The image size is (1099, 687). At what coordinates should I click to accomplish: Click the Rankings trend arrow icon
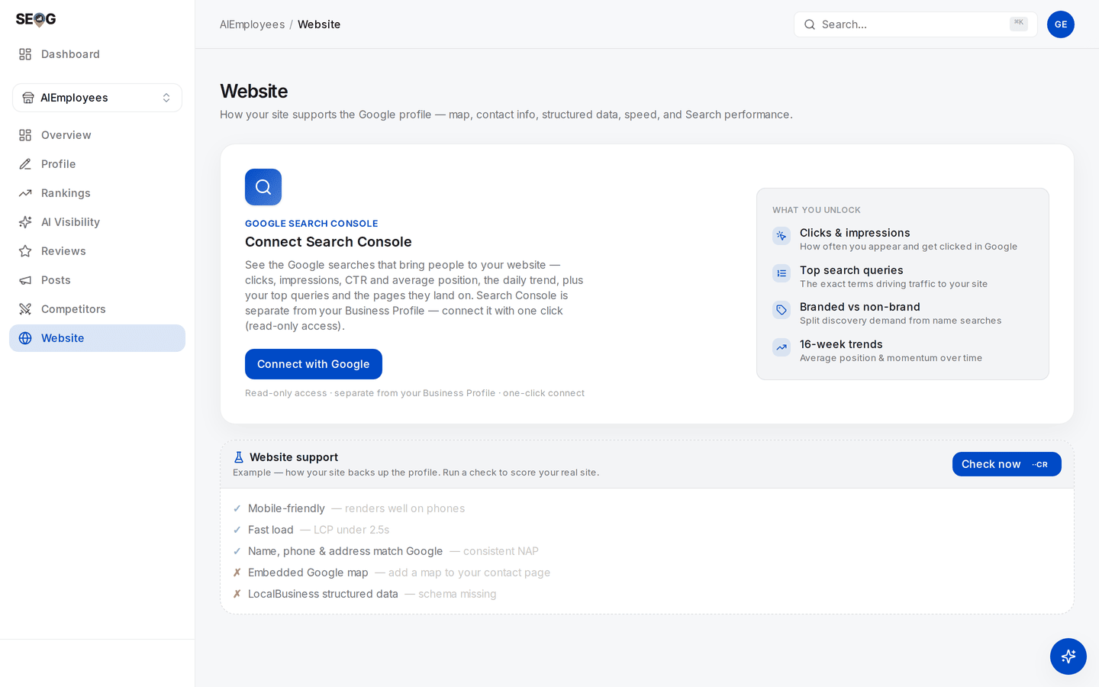point(25,193)
